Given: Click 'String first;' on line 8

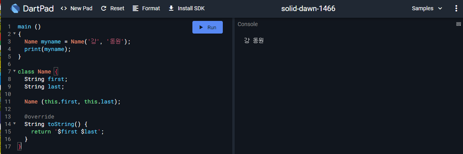Looking at the screenshot, I should coord(46,79).
